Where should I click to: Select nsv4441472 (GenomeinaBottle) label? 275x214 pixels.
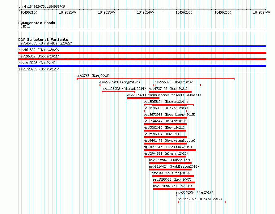[x=170, y=141]
